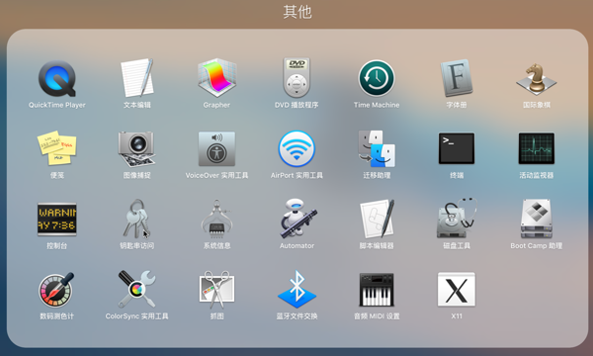Open 系统信息 system information icon
593x356 pixels.
(216, 219)
